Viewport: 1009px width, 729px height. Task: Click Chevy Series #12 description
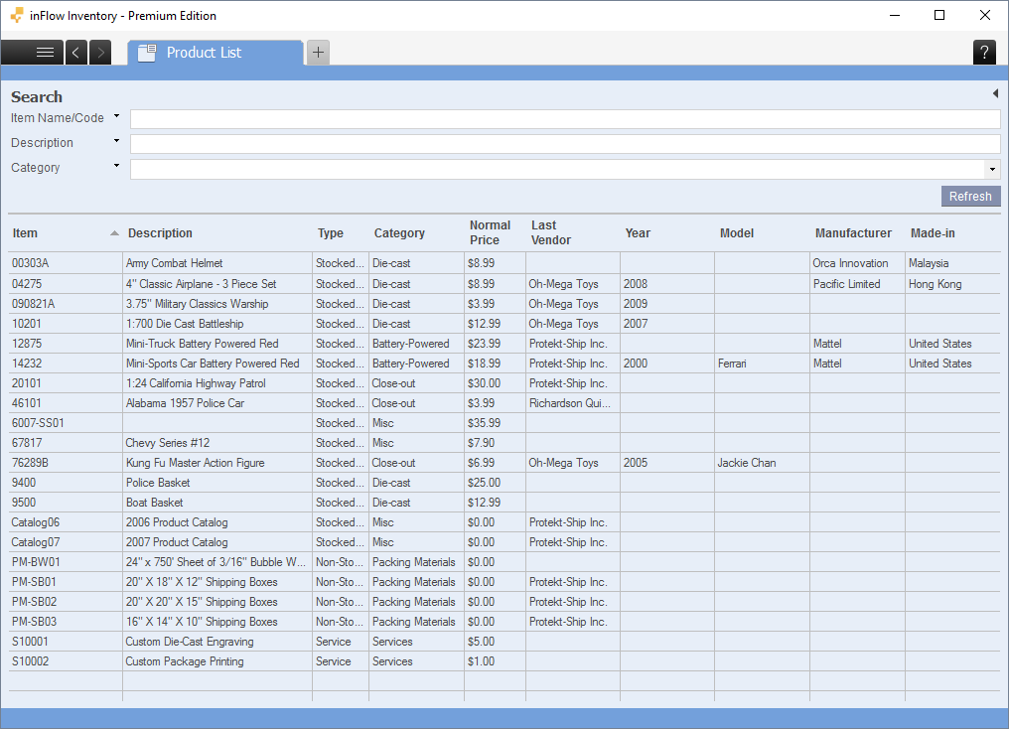(167, 443)
